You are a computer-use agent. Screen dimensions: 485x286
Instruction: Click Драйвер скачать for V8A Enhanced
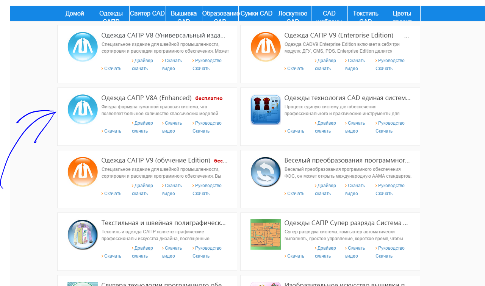coord(142,127)
